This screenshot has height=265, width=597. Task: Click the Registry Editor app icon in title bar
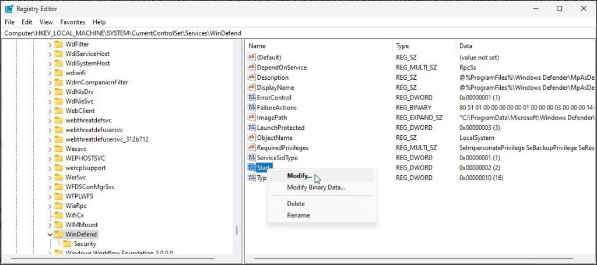(x=9, y=9)
